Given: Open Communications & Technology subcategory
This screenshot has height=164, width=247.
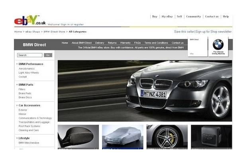Looking at the screenshot, I should point(35,118).
